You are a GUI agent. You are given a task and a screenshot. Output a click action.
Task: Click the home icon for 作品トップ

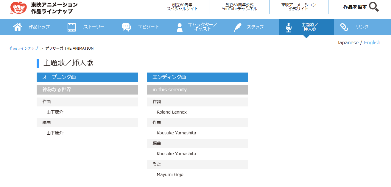point(18,27)
